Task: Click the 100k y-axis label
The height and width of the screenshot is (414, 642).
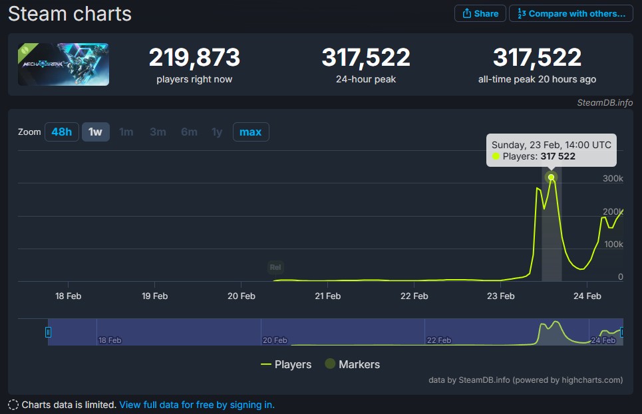Action: click(614, 245)
